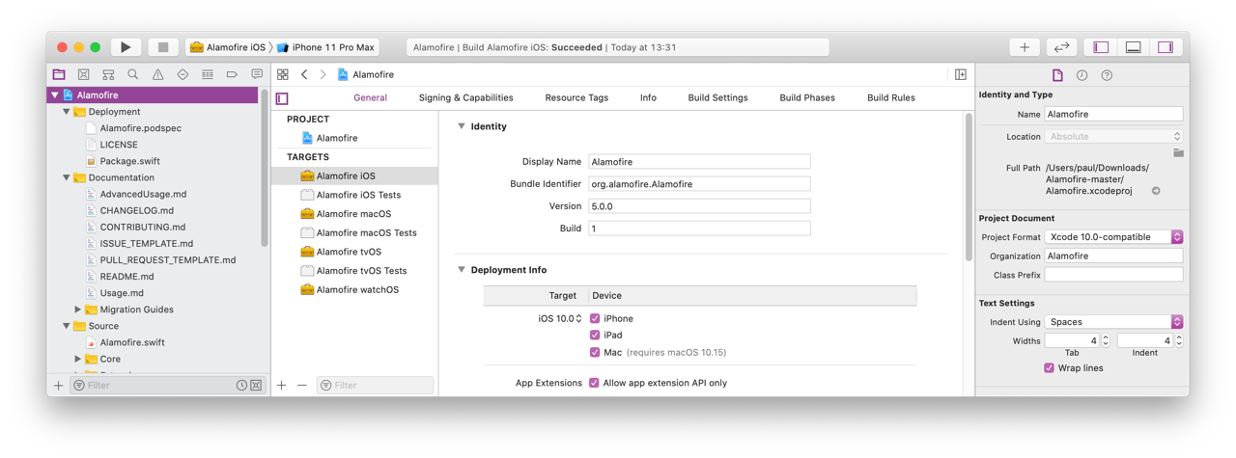The image size is (1236, 458).
Task: Add an editor pane on the right
Action: (961, 74)
